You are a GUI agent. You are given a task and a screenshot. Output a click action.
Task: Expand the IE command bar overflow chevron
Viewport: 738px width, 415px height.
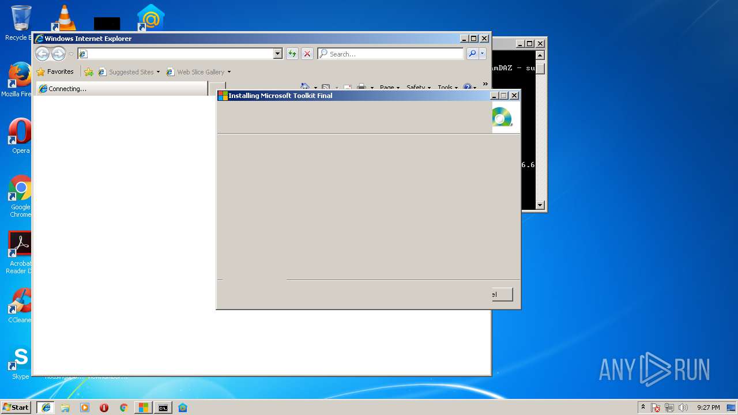[485, 84]
